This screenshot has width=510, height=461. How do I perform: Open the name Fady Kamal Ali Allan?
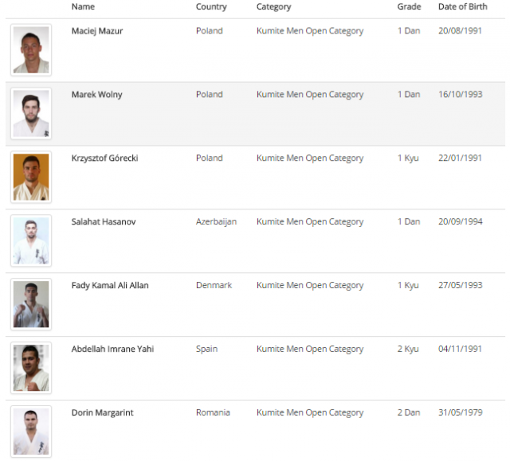[x=110, y=286]
